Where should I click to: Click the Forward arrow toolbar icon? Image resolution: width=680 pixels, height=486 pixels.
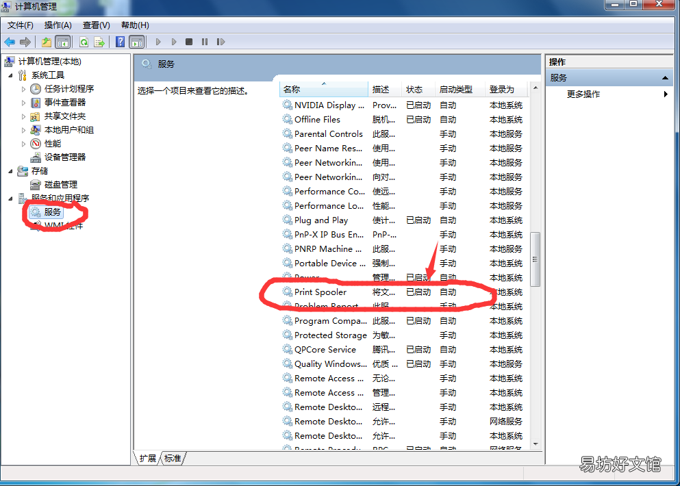coord(25,42)
